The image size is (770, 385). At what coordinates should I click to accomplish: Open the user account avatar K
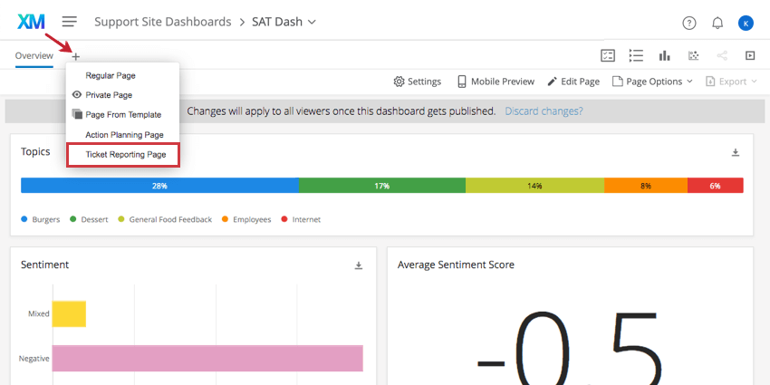[746, 23]
